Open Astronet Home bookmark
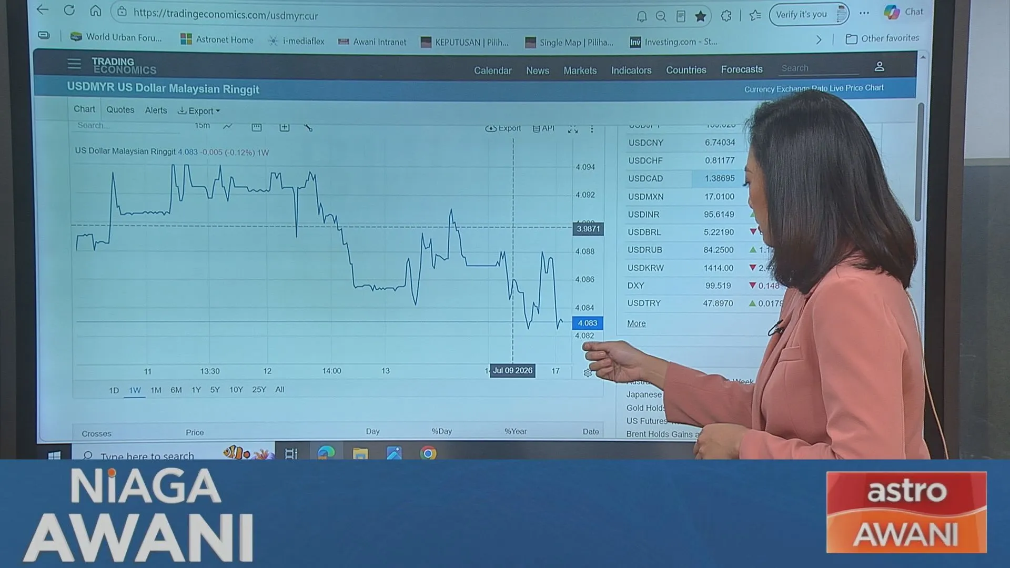 [217, 39]
